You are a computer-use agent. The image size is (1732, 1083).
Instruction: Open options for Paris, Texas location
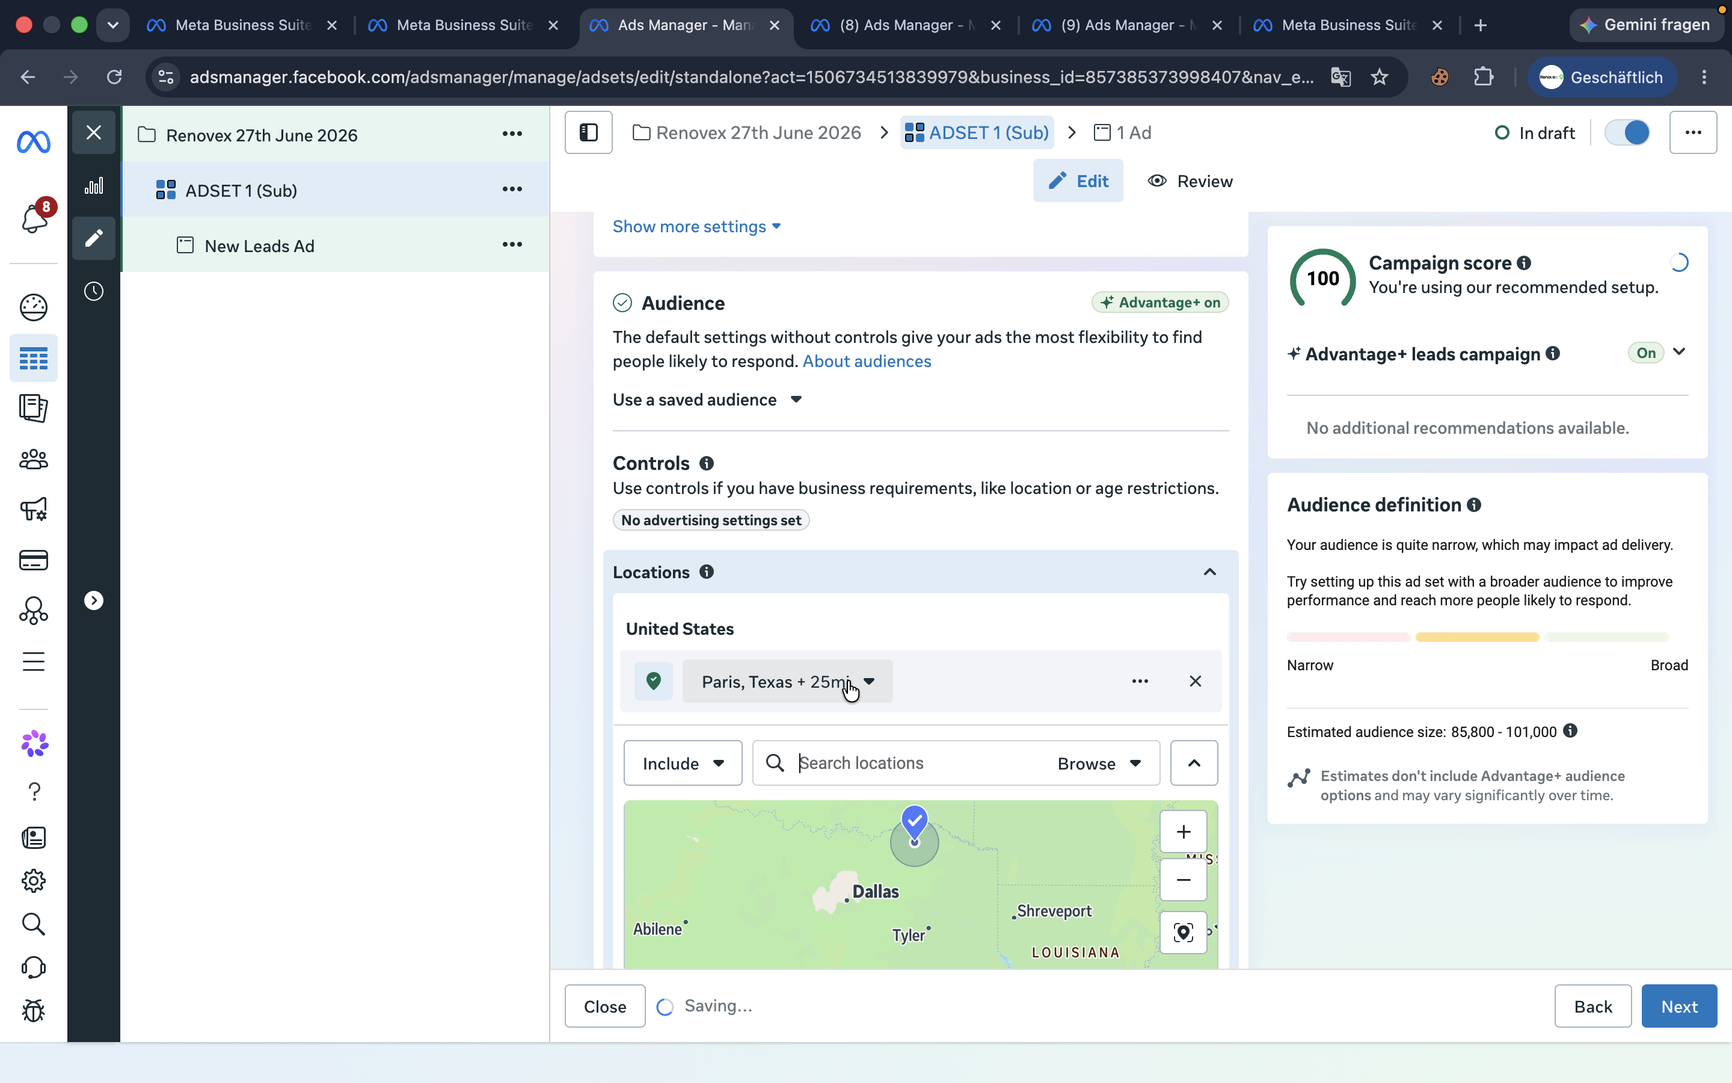(x=1140, y=681)
